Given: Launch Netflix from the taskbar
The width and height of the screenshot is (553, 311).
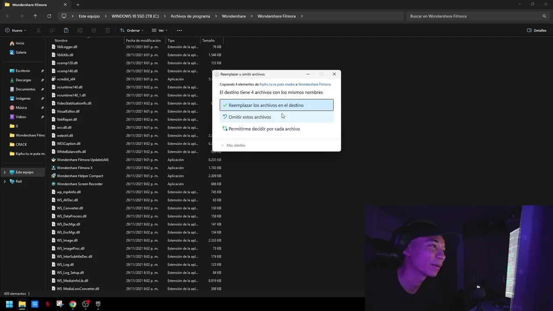Looking at the screenshot, I should pos(48,304).
